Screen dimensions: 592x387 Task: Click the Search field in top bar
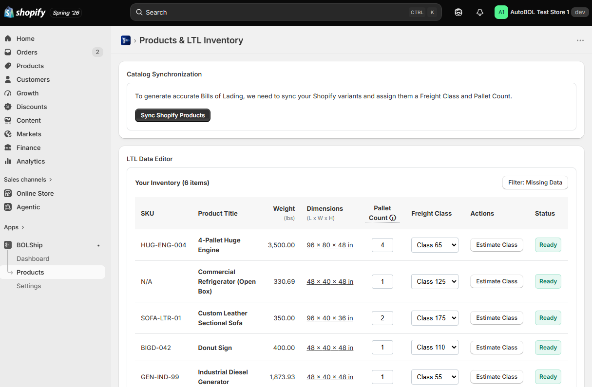click(286, 12)
